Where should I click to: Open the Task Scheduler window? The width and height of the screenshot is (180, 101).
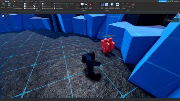click(46, 6)
